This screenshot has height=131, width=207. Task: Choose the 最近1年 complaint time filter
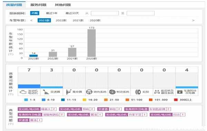coord(52,13)
